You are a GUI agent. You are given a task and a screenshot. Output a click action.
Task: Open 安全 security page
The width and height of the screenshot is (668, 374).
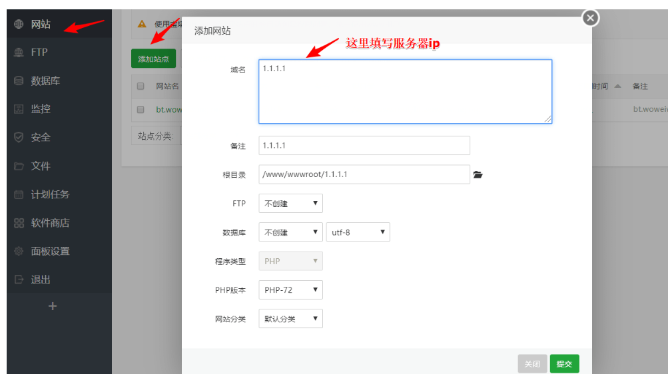tap(40, 137)
